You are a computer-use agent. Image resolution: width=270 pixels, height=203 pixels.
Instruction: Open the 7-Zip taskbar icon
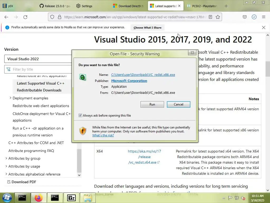pyautogui.click(x=71, y=198)
